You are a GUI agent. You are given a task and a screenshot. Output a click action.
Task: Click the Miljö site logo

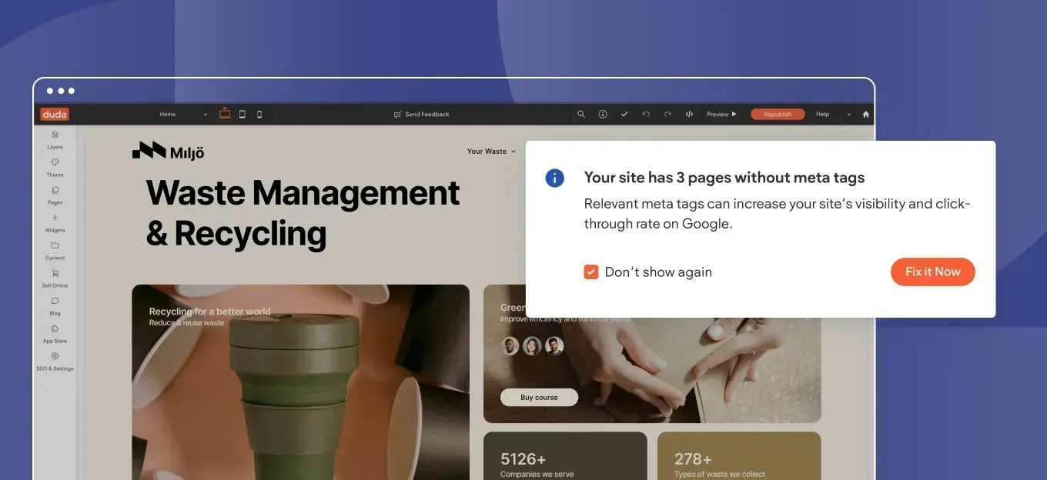click(x=168, y=151)
